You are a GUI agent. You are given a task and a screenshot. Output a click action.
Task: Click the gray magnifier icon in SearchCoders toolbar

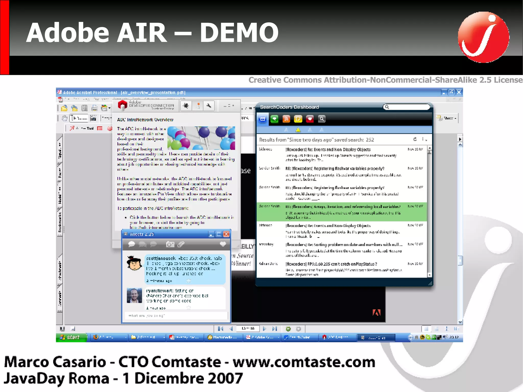pyautogui.click(x=322, y=119)
